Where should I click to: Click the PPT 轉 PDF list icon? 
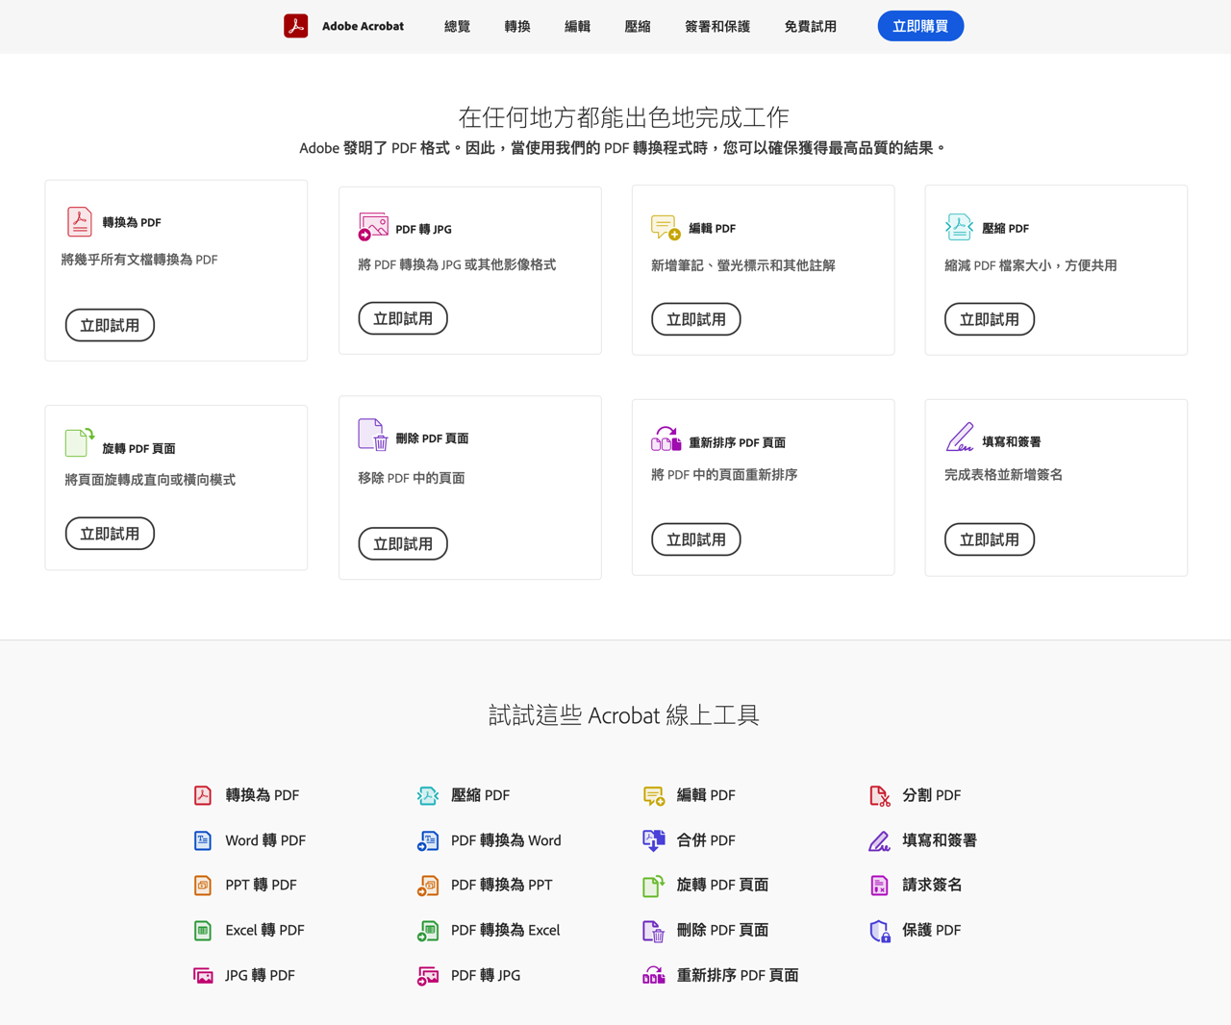click(203, 885)
